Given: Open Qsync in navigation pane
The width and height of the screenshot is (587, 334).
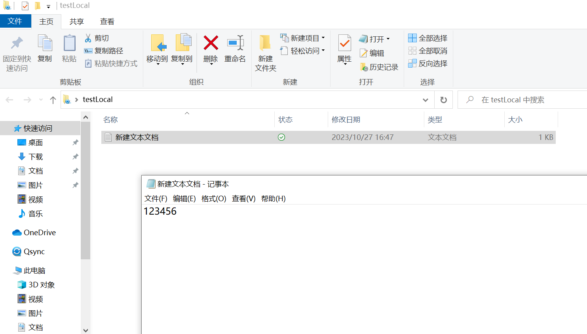Looking at the screenshot, I should pos(28,251).
